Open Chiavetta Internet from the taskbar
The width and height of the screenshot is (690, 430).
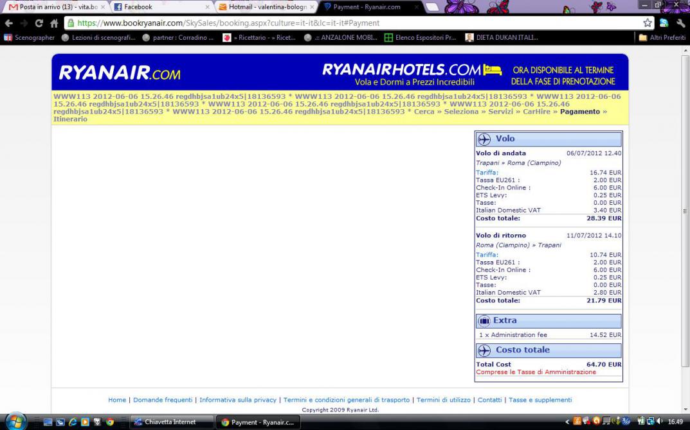[172, 422]
